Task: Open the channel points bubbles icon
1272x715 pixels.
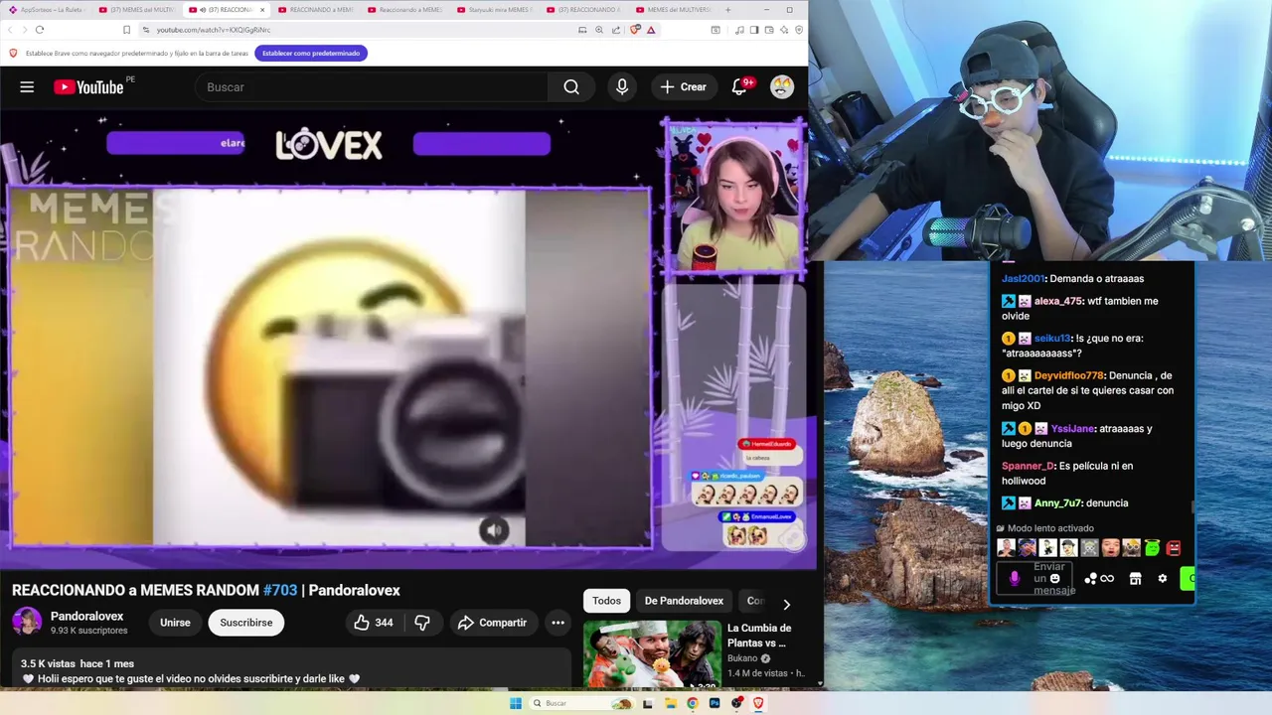Action: click(x=1090, y=579)
